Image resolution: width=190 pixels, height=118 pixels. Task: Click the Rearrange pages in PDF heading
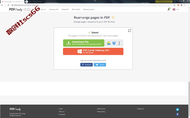point(92,17)
